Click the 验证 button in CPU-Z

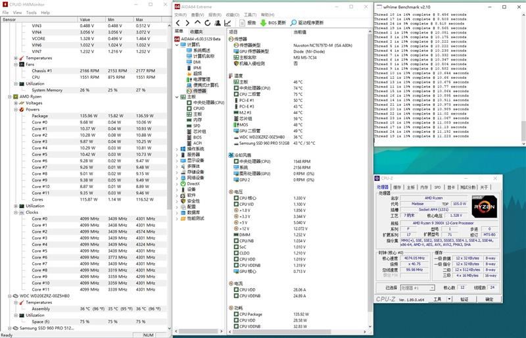coord(464,299)
